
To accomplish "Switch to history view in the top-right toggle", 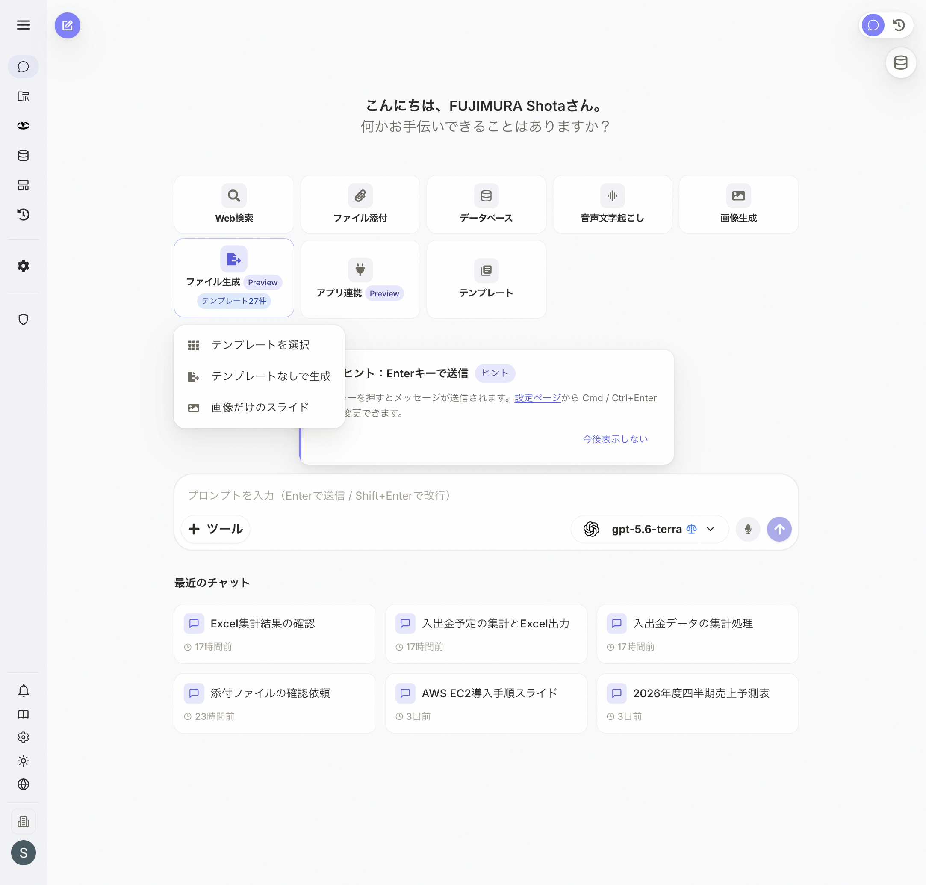I will point(899,25).
